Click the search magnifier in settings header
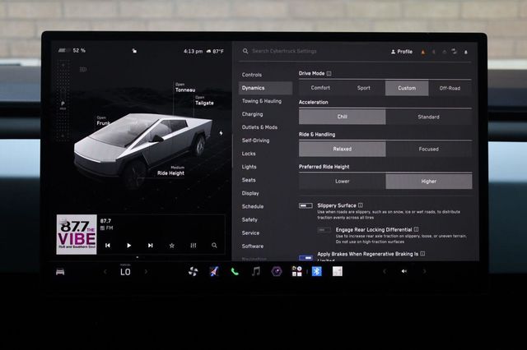 pos(245,51)
